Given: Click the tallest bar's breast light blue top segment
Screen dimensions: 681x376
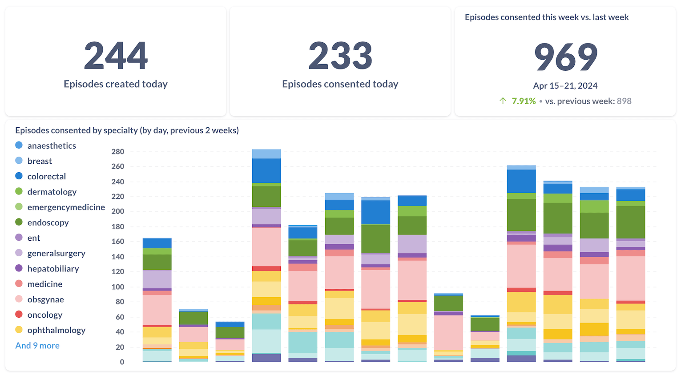Looking at the screenshot, I should (266, 154).
